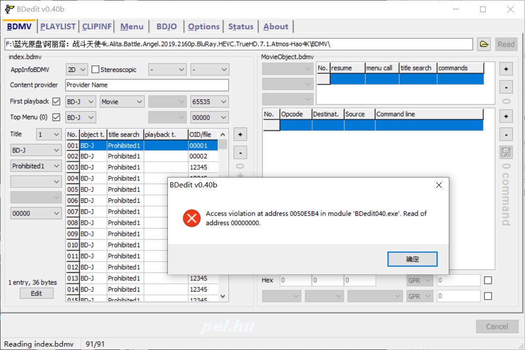
Task: Click the Edit button
Action: tap(36, 293)
